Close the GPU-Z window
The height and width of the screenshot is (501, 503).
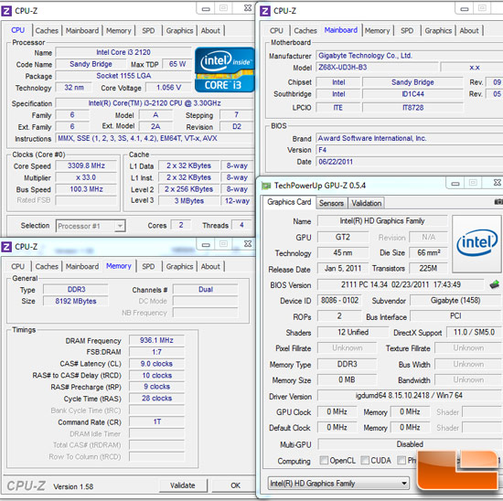(497, 183)
